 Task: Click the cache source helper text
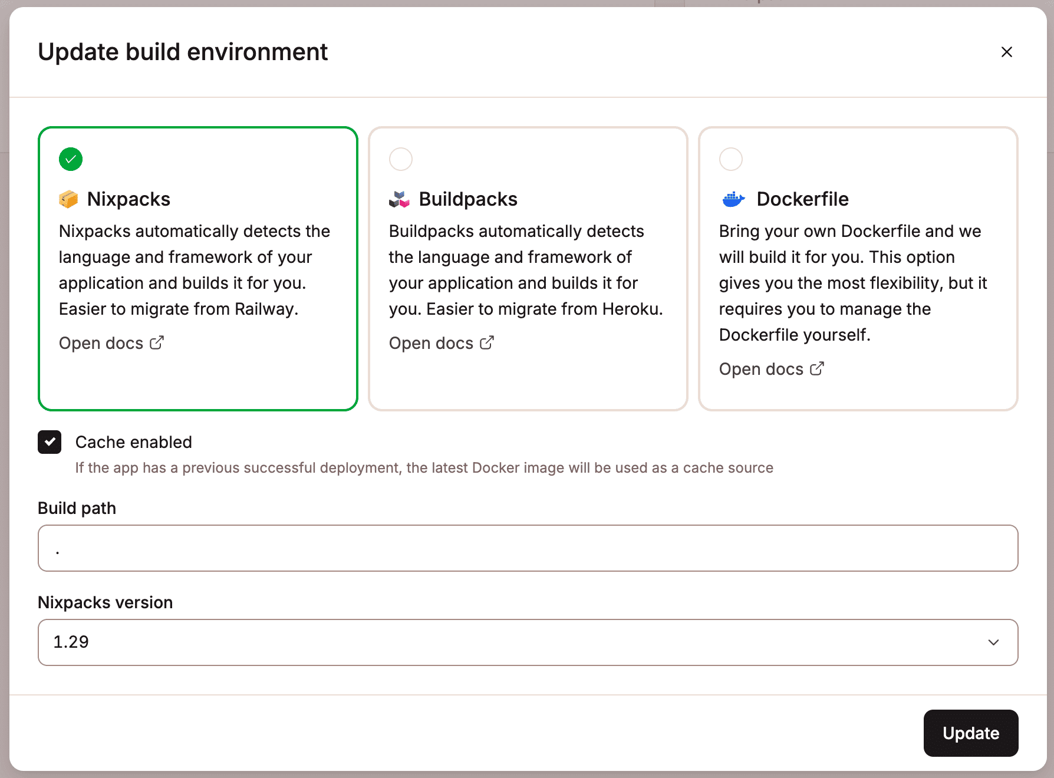(424, 468)
